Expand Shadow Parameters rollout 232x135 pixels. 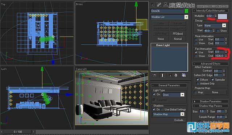tap(210, 101)
